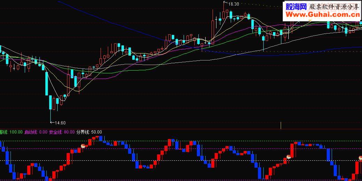362x181 pixels.
Task: Click the house icon at the indicator's far right edge
Action: pyautogui.click(x=360, y=158)
